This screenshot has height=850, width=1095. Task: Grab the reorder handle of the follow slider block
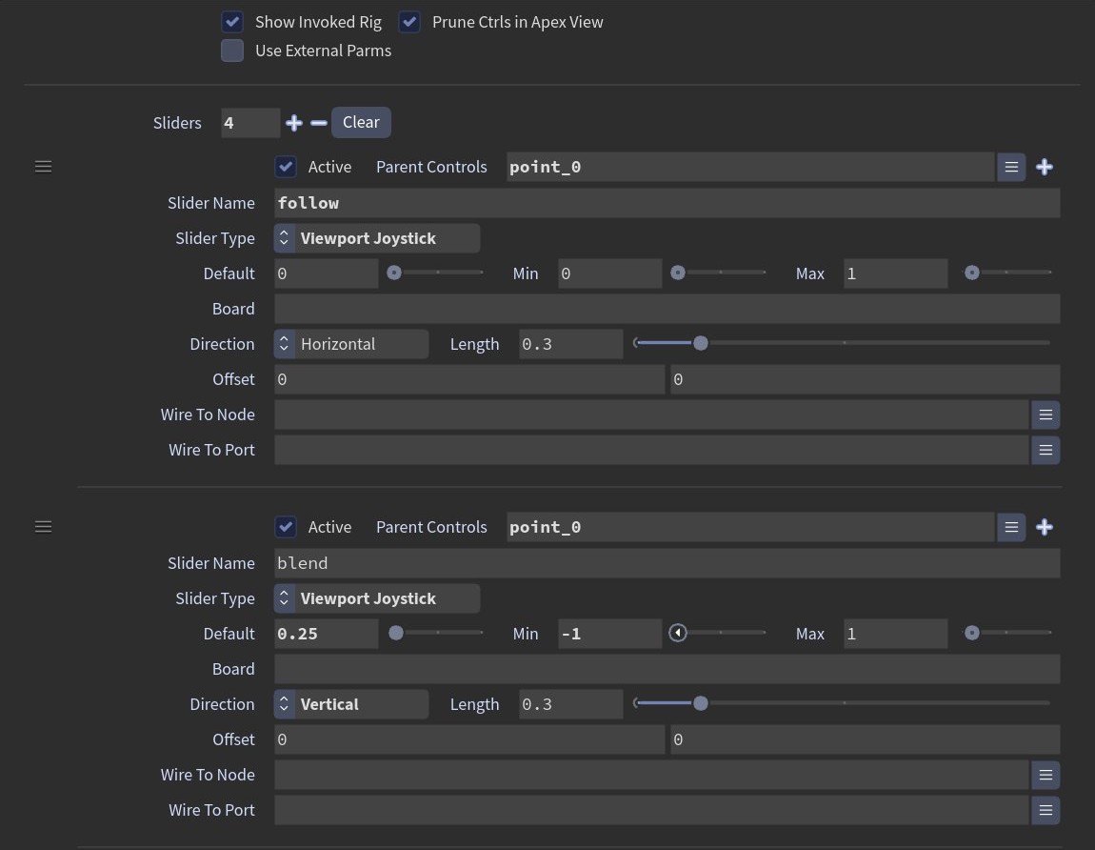point(43,167)
